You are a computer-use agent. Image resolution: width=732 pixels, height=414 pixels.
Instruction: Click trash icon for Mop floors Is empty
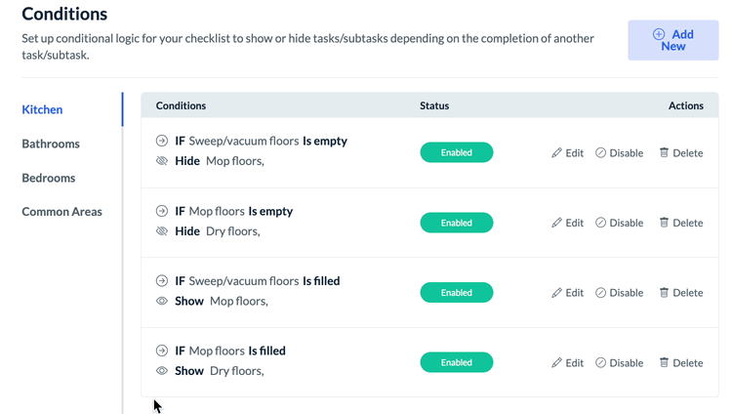point(665,223)
